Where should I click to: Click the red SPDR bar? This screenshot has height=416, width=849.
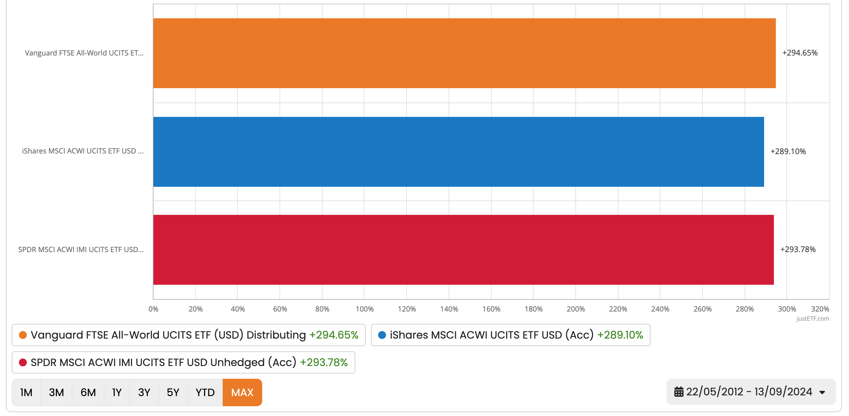[x=463, y=249]
